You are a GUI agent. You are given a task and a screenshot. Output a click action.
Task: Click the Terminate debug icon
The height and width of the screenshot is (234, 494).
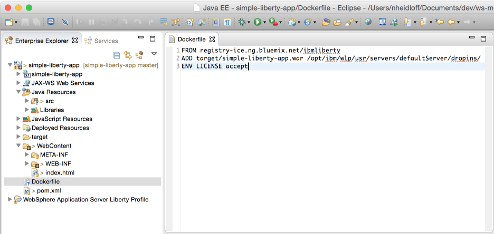tap(103, 22)
